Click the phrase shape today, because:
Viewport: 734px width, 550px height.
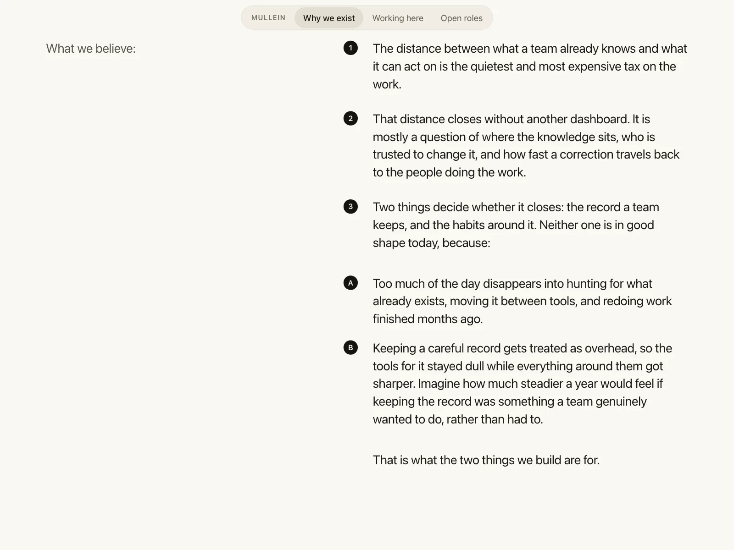click(x=432, y=243)
